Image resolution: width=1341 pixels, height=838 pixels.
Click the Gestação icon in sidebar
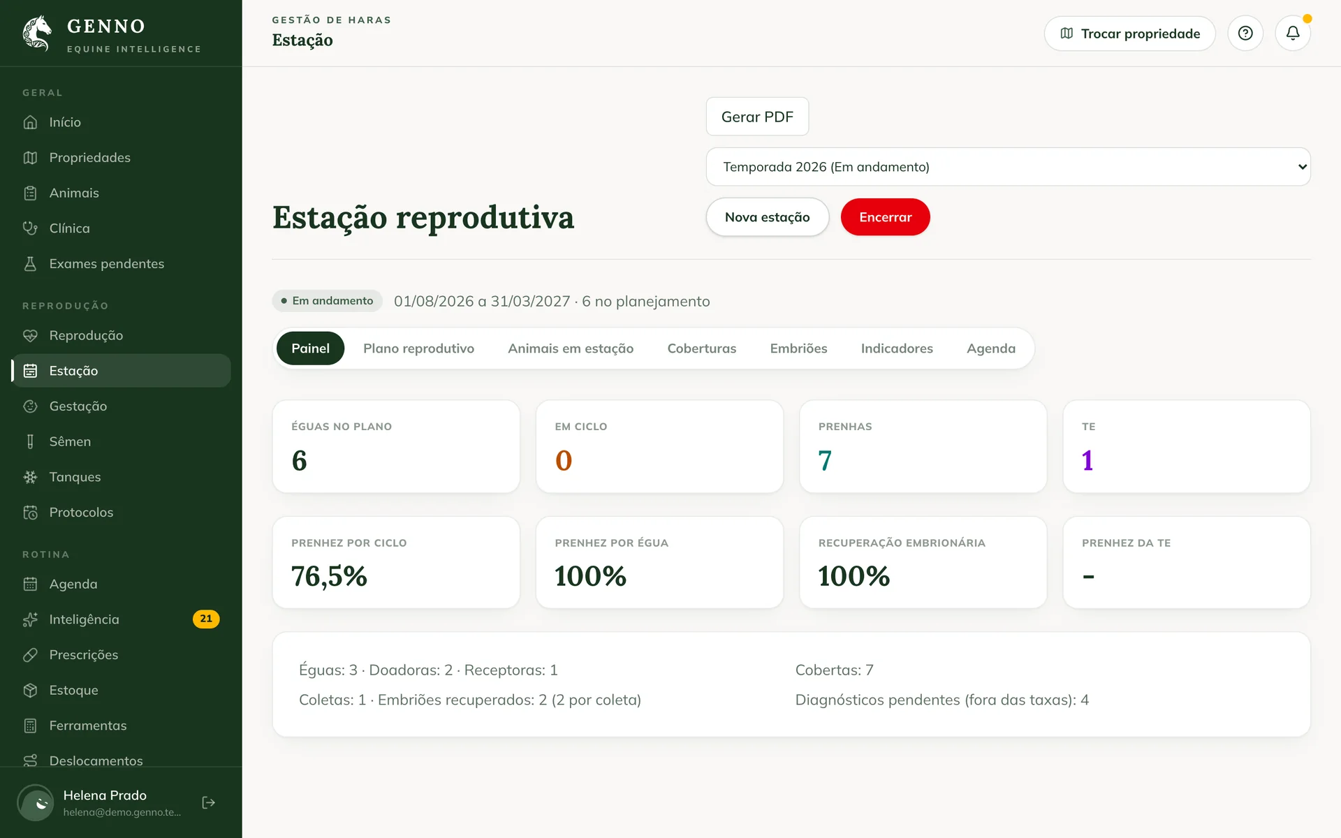click(30, 406)
